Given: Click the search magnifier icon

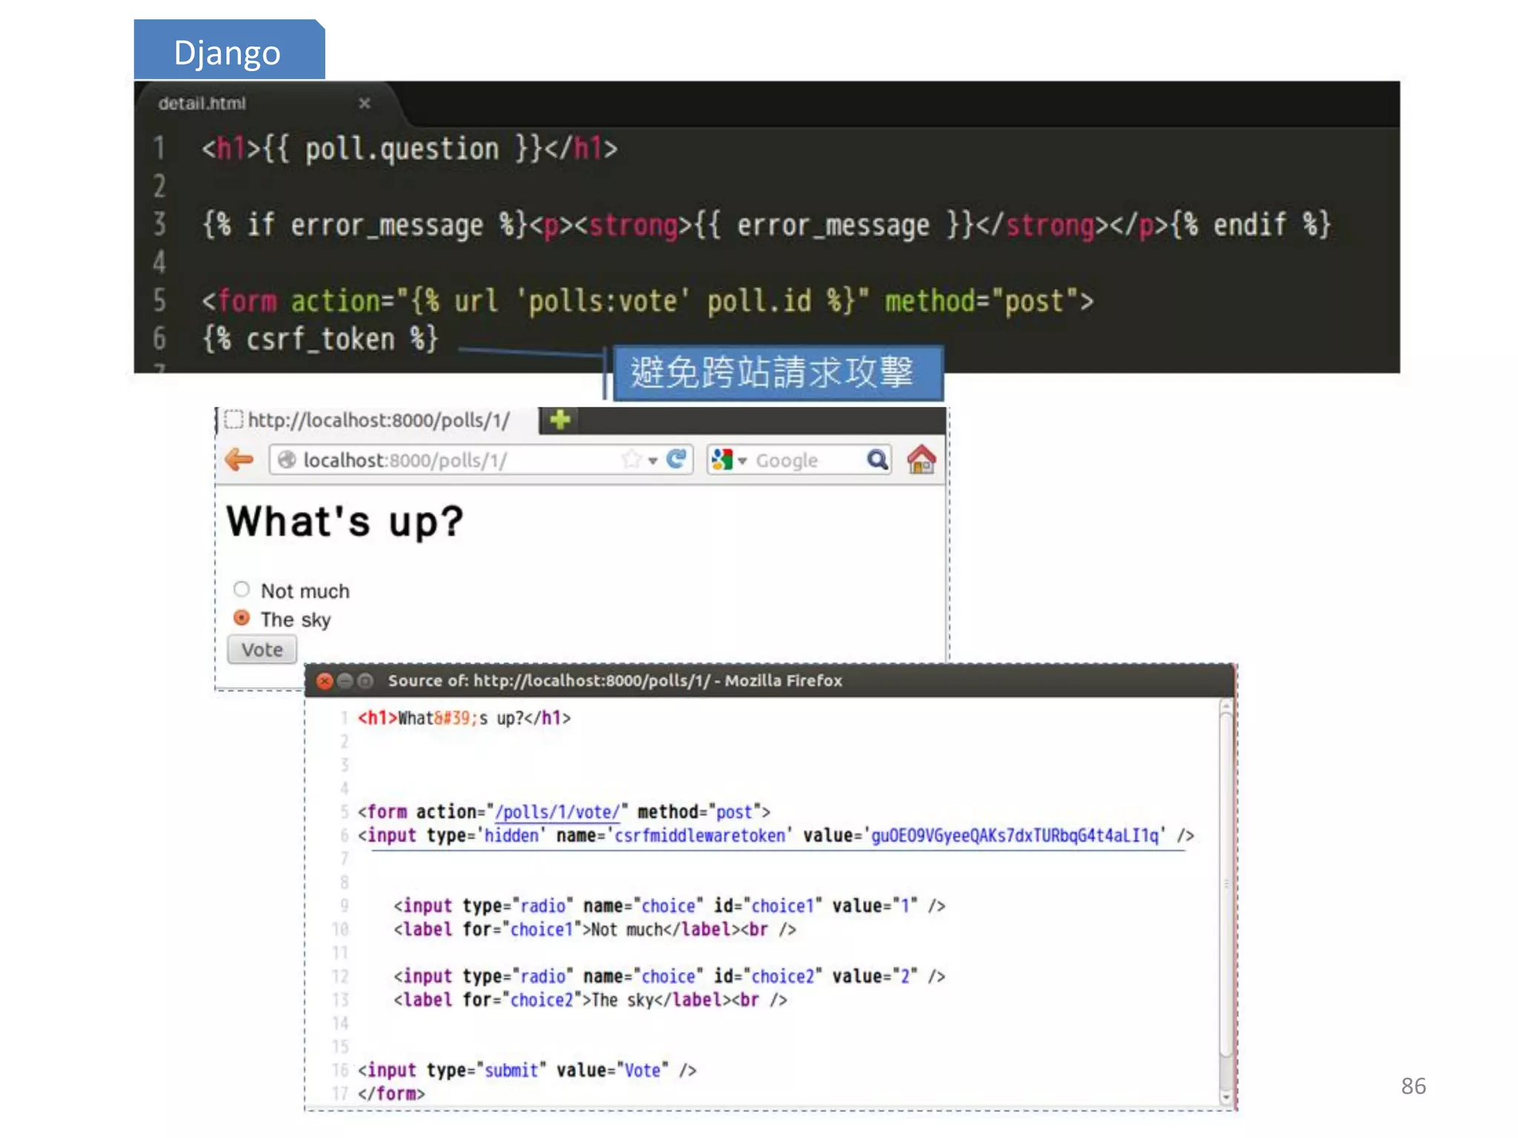Looking at the screenshot, I should tap(877, 460).
